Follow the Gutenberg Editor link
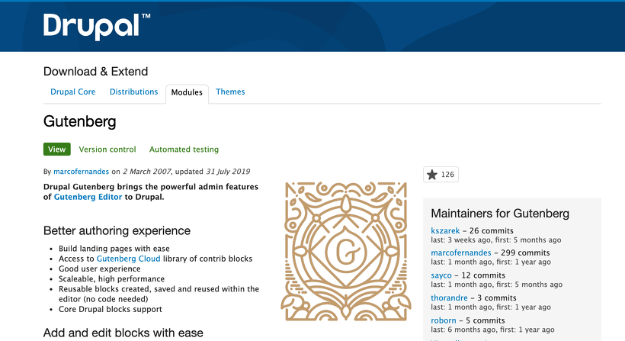 click(95, 197)
